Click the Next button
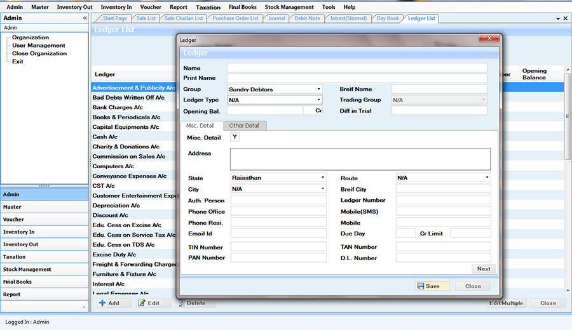Viewport: 572px width, 330px height. click(x=484, y=268)
